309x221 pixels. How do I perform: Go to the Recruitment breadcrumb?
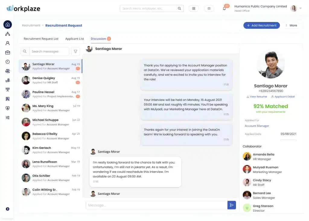pyautogui.click(x=31, y=25)
